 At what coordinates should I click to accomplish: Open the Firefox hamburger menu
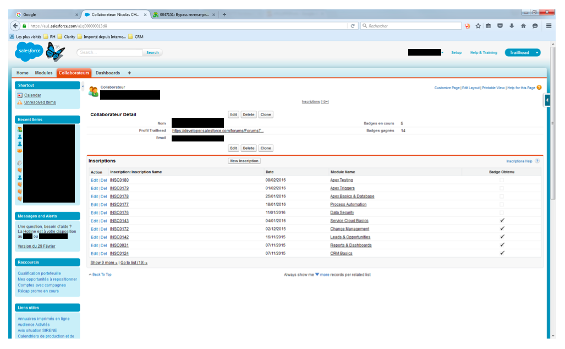[548, 26]
